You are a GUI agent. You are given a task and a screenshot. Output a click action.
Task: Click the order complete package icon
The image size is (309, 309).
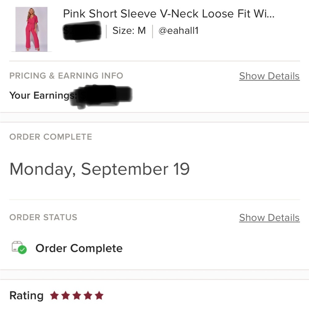[19, 248]
